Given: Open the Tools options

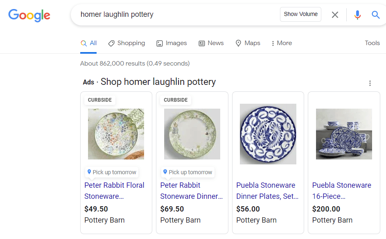Looking at the screenshot, I should tap(372, 43).
